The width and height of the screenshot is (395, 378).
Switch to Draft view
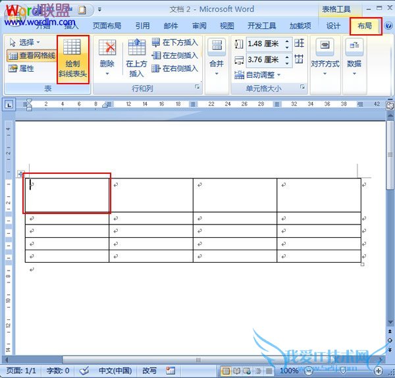tap(269, 371)
